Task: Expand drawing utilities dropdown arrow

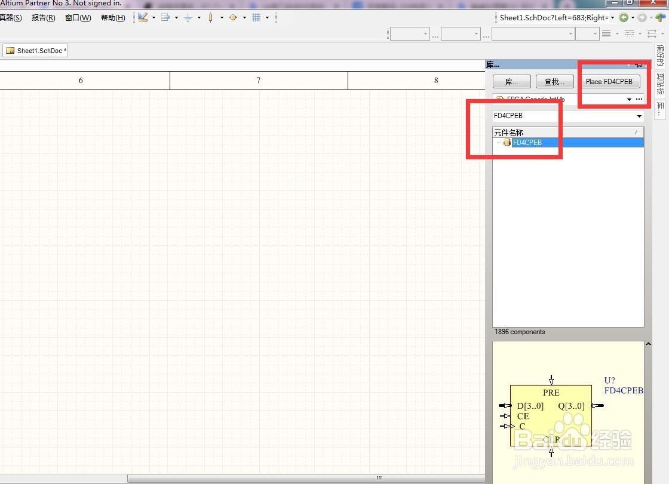Action: tap(154, 17)
